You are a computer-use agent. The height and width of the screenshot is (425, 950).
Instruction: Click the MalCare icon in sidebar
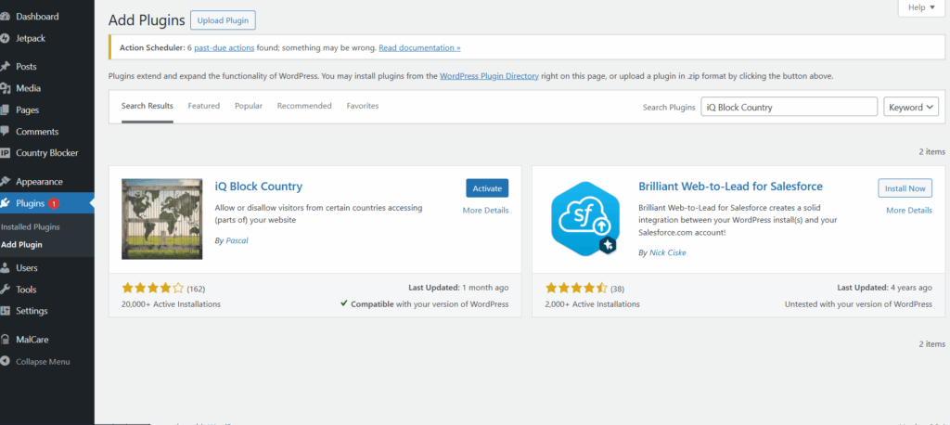tap(5, 340)
